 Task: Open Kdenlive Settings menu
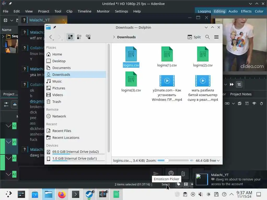[122, 11]
